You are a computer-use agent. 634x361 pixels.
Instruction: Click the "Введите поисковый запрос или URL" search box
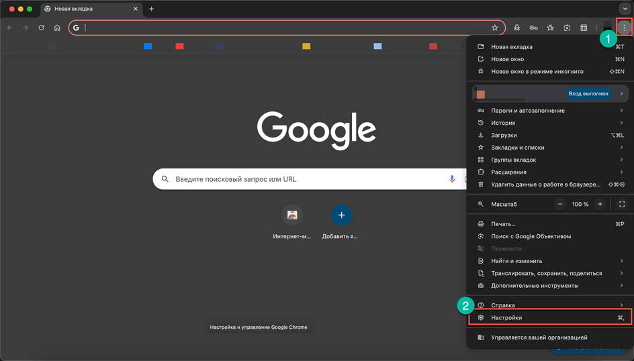[310, 179]
